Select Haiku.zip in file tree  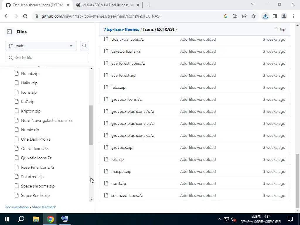click(29, 83)
